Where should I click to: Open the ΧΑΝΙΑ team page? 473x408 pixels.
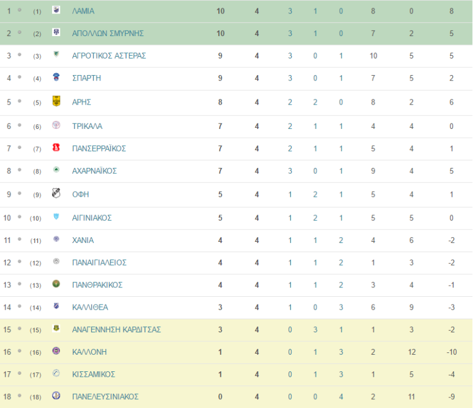point(83,240)
